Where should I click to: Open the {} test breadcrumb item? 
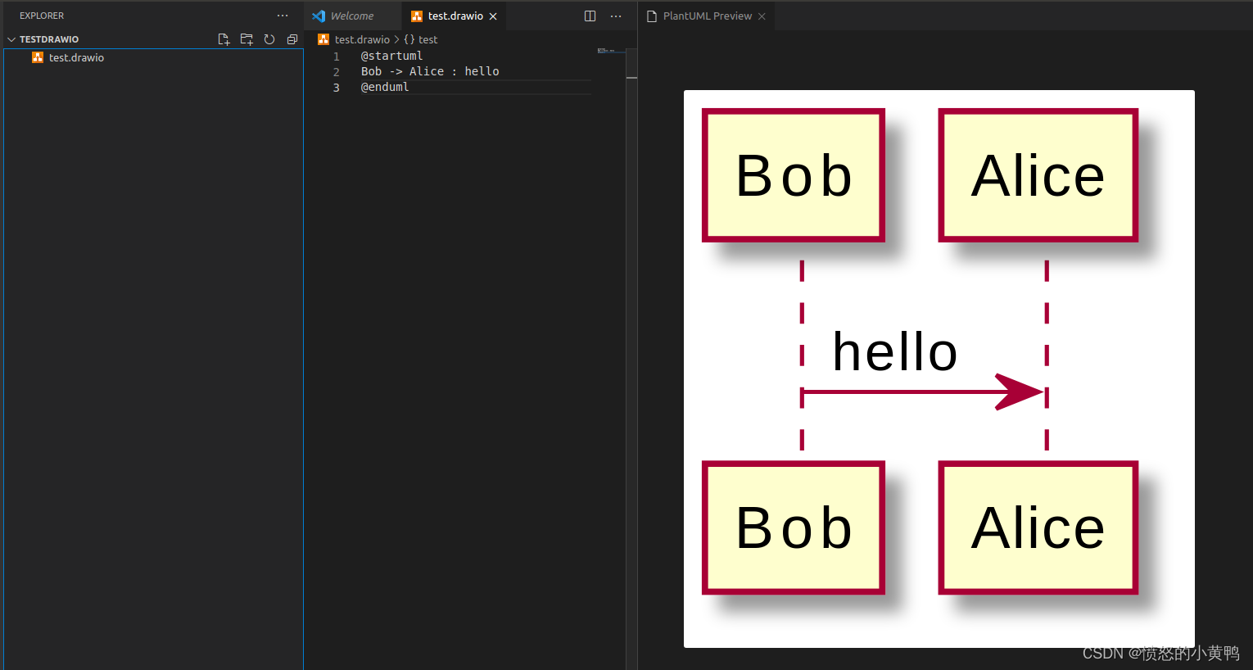click(421, 38)
